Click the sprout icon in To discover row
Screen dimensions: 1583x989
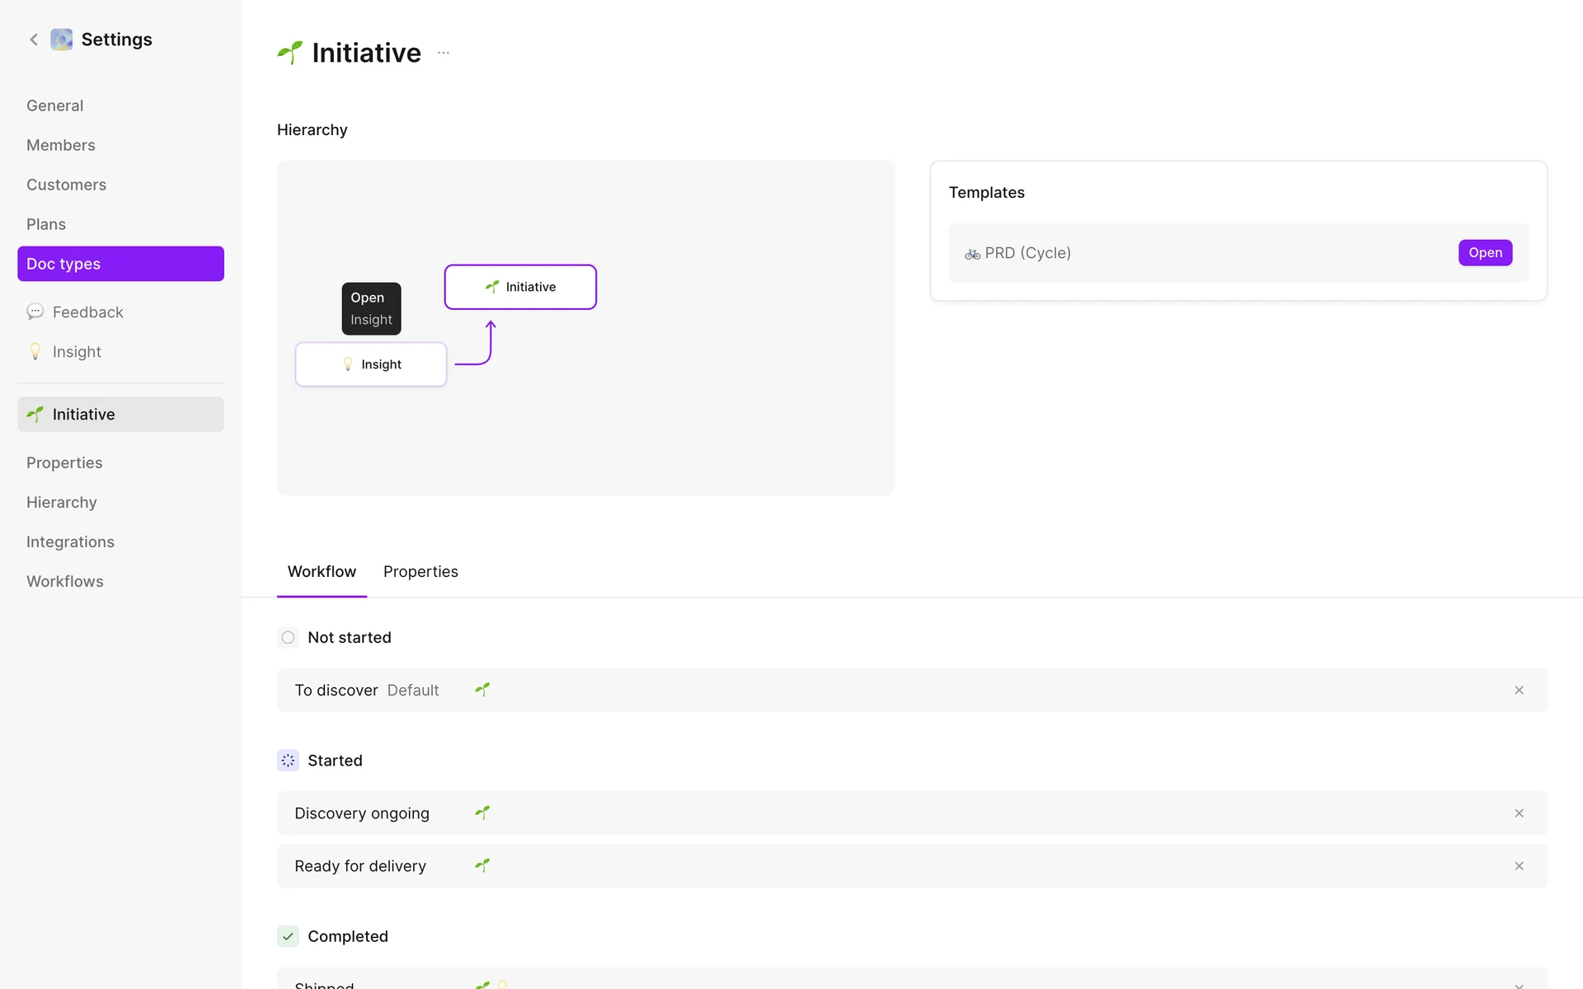(482, 690)
